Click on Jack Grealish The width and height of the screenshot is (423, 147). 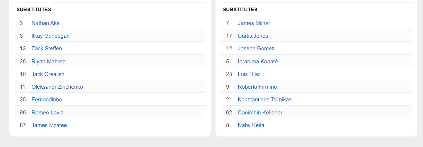click(x=48, y=74)
